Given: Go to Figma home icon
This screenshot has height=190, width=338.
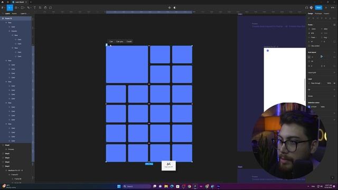Looking at the screenshot, I should (3, 2).
